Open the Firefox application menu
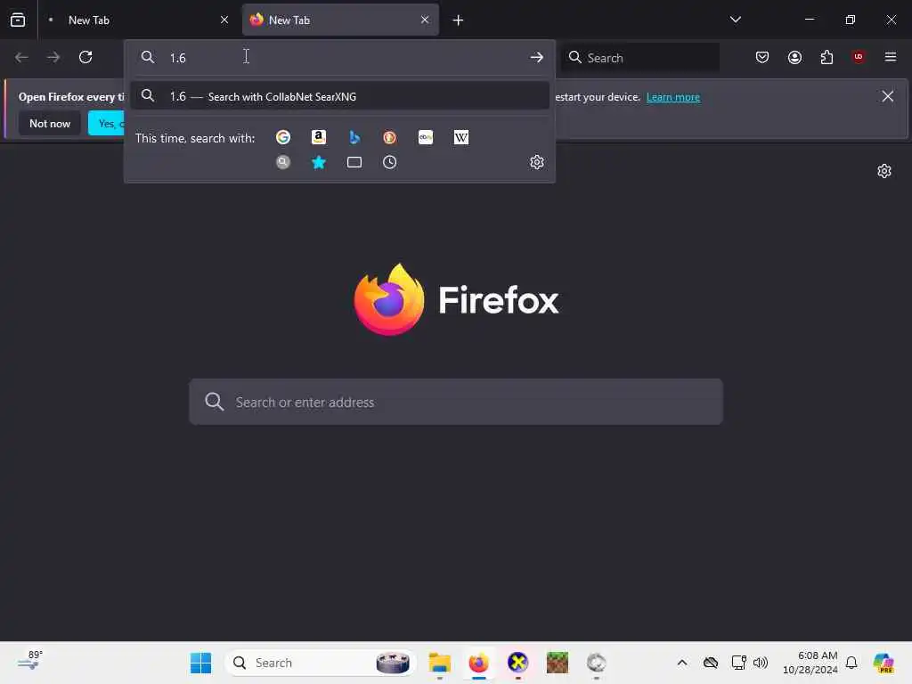The width and height of the screenshot is (912, 684). pyautogui.click(x=891, y=57)
